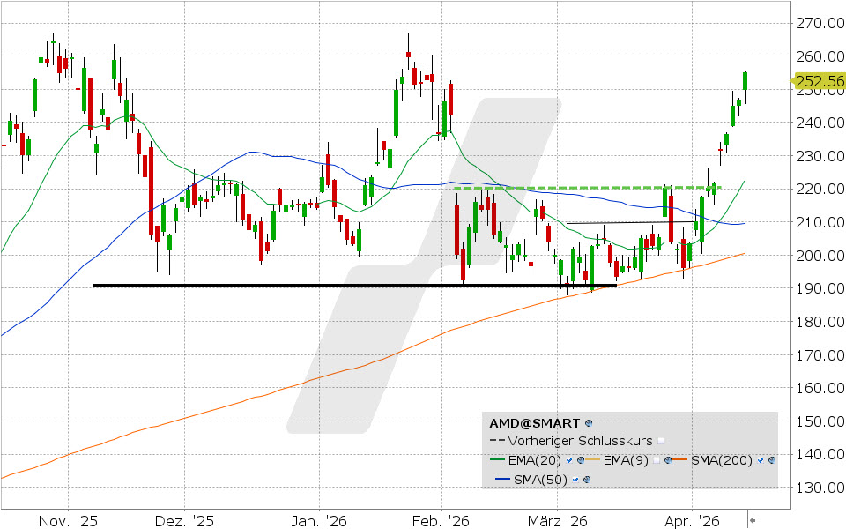Switch to the Apr. '26 time period label
This screenshot has height=529, width=846.
click(x=691, y=521)
